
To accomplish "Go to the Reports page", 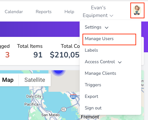I will tap(44, 12).
